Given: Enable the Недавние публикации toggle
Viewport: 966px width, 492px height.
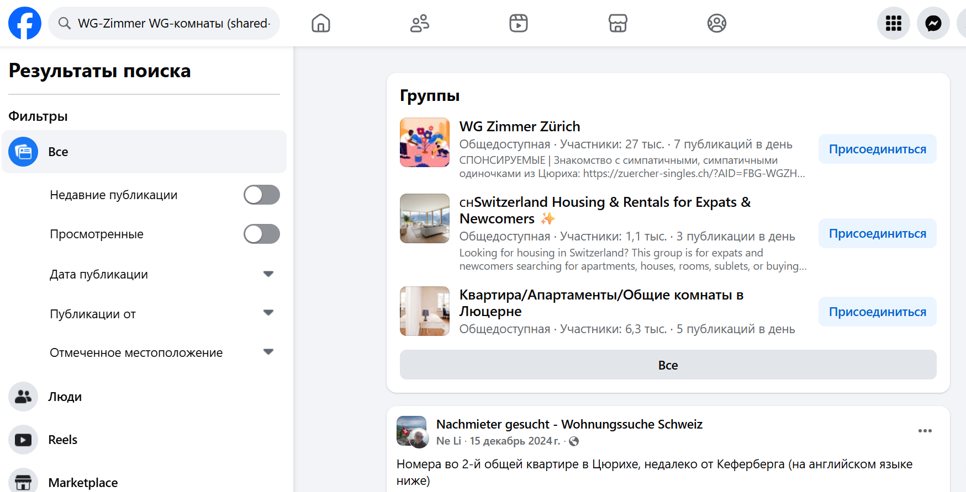Looking at the screenshot, I should coord(262,195).
